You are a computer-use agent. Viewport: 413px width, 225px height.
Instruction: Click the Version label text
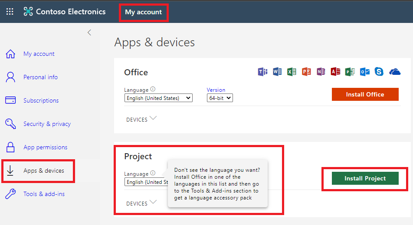(216, 90)
